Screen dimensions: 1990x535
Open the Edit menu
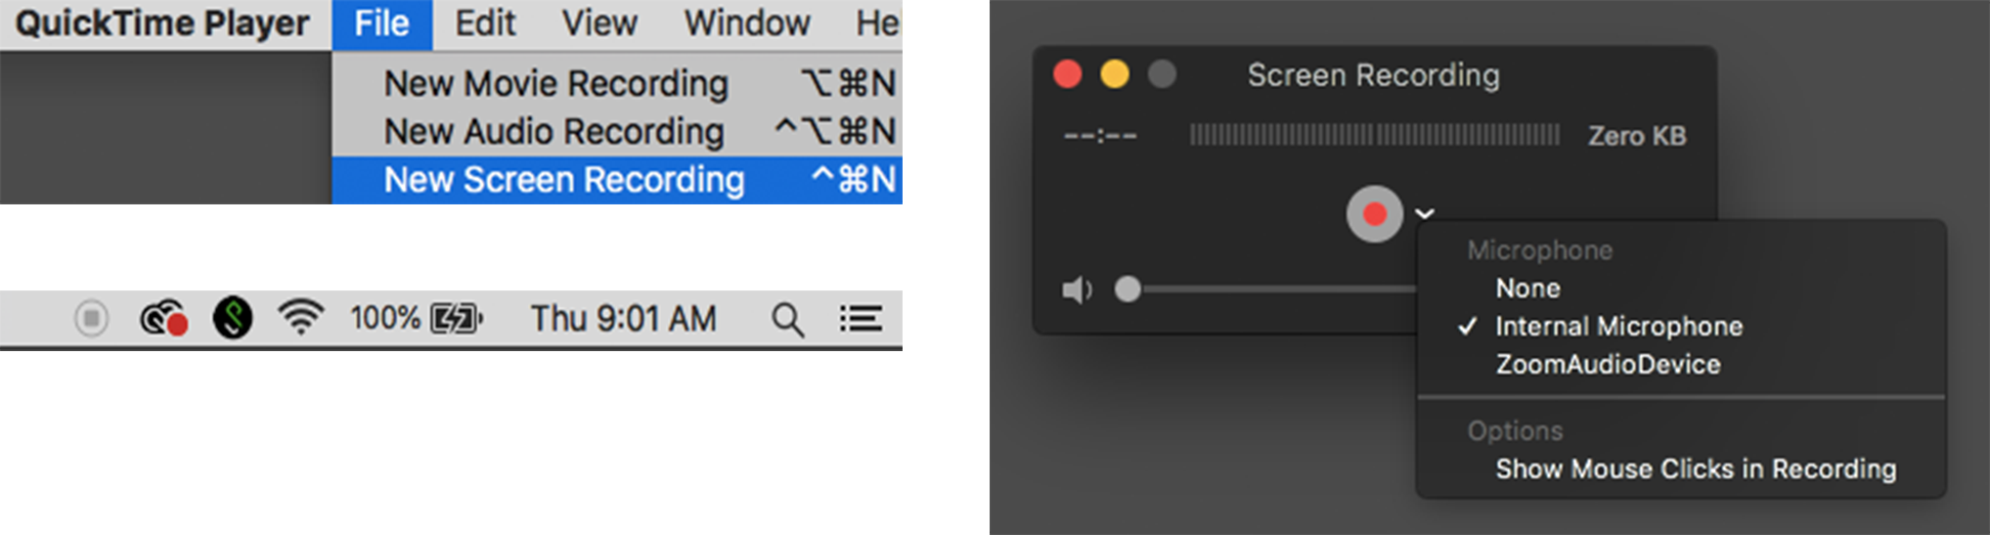(x=485, y=23)
